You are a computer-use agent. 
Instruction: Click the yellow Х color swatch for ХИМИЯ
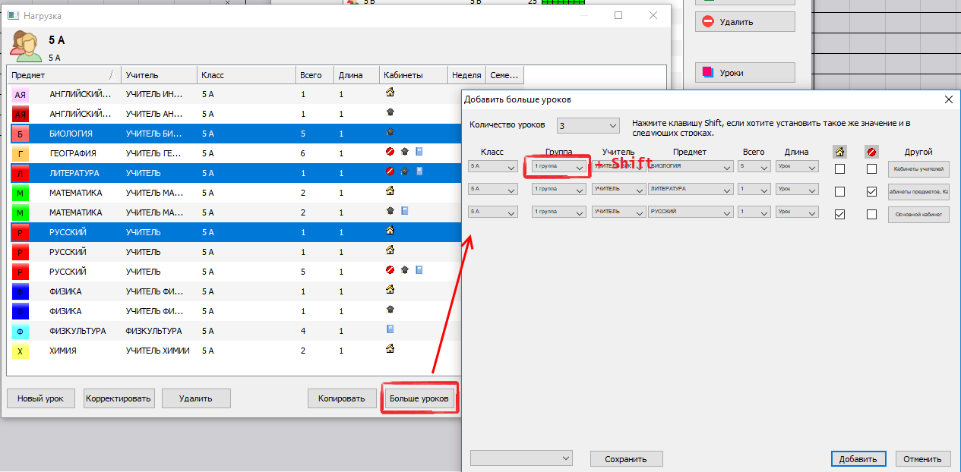tap(21, 351)
